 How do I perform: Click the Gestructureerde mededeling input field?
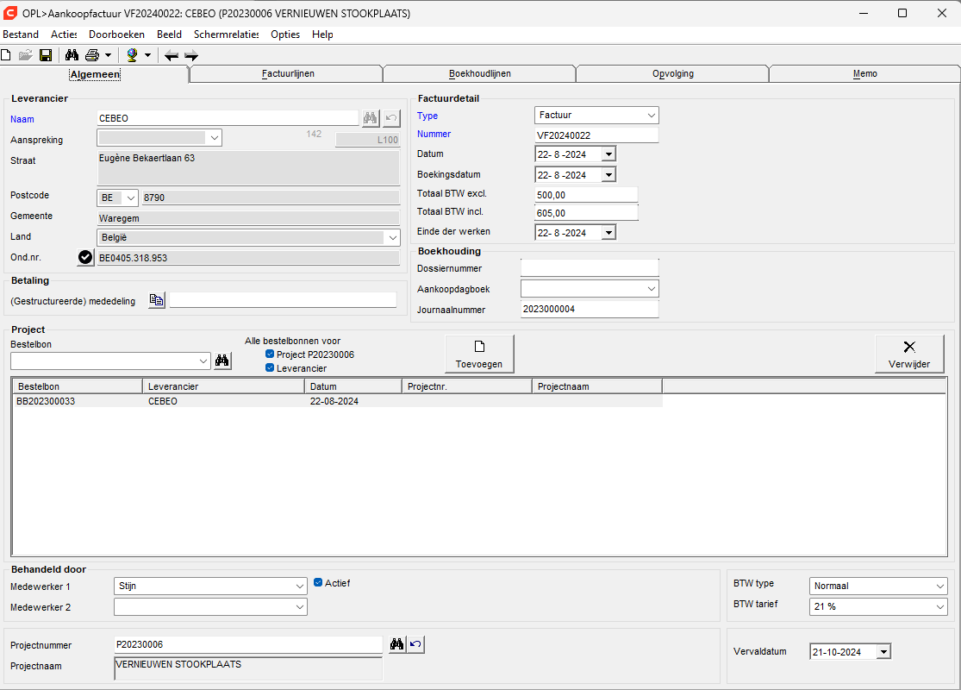pyautogui.click(x=284, y=300)
